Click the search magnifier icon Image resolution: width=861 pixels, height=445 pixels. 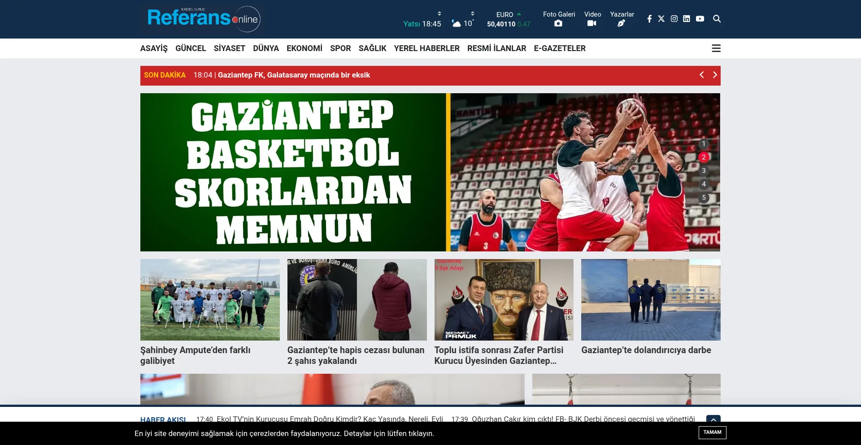tap(717, 19)
